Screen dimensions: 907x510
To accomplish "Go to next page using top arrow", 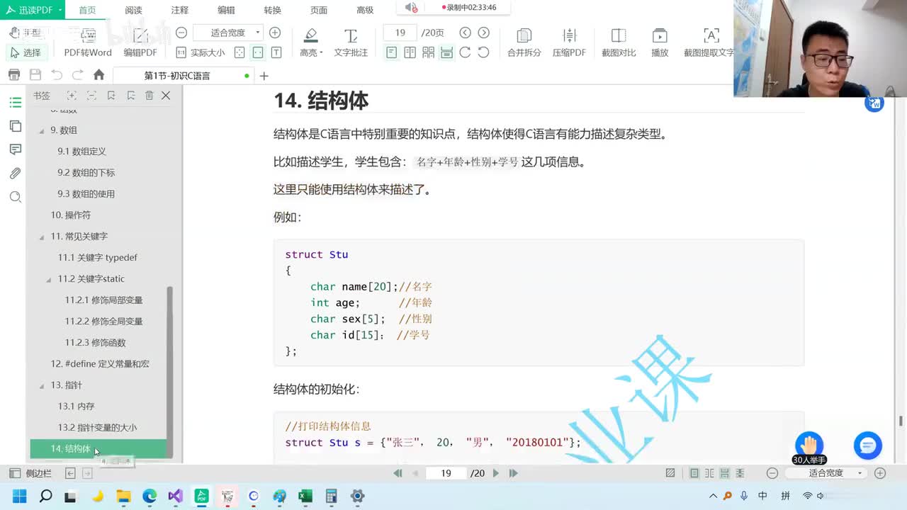I will pyautogui.click(x=483, y=33).
